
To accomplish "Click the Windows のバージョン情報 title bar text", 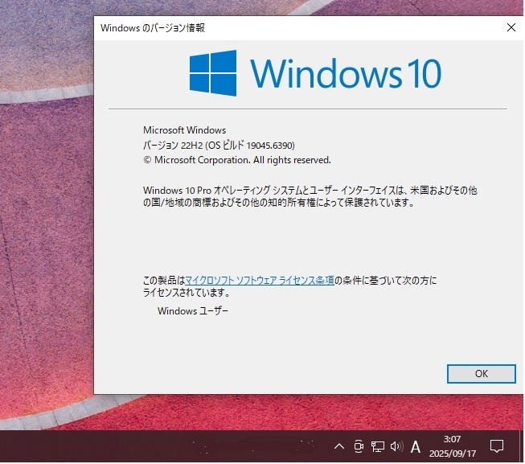I will 153,28.
